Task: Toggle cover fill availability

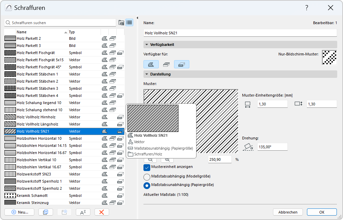Action: 166,64
